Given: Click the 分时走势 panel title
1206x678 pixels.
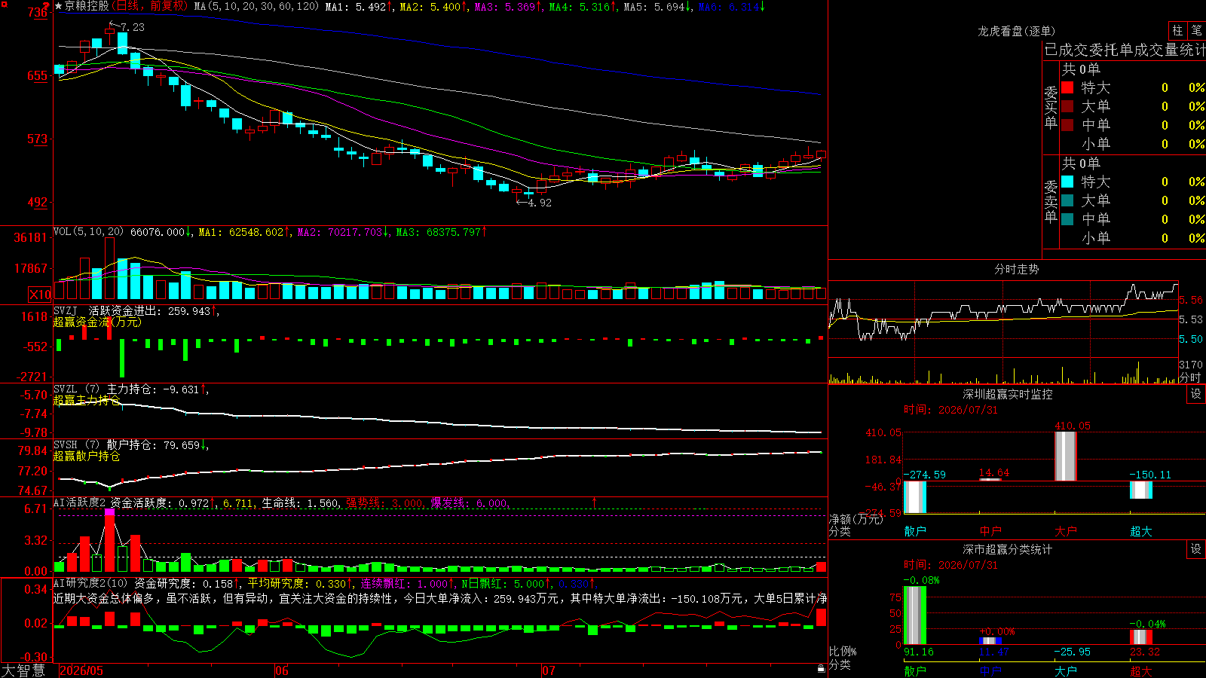Looking at the screenshot, I should coord(1016,269).
